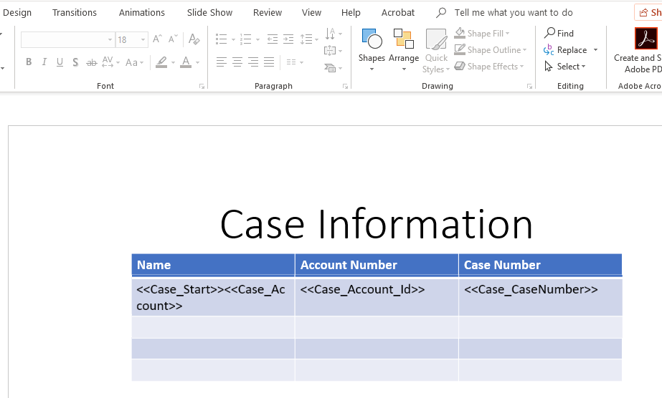The width and height of the screenshot is (662, 398).
Task: Toggle Underline formatting
Action: coord(60,62)
